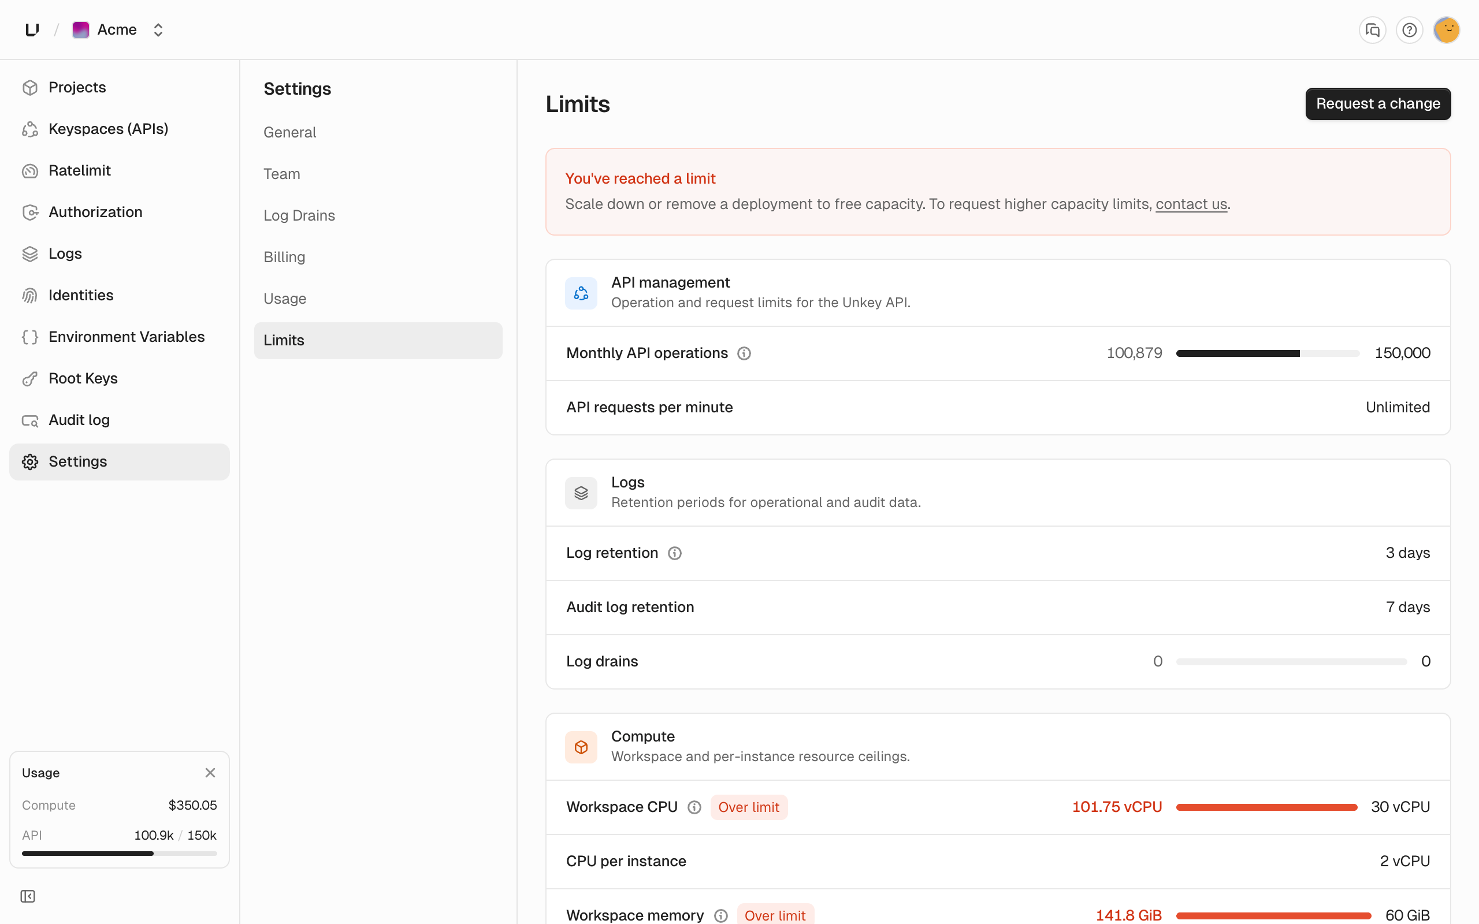The height and width of the screenshot is (924, 1479).
Task: Open the feedback chat icon
Action: 1372,30
